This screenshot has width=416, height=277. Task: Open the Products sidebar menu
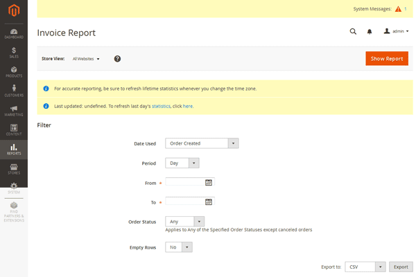point(13,71)
